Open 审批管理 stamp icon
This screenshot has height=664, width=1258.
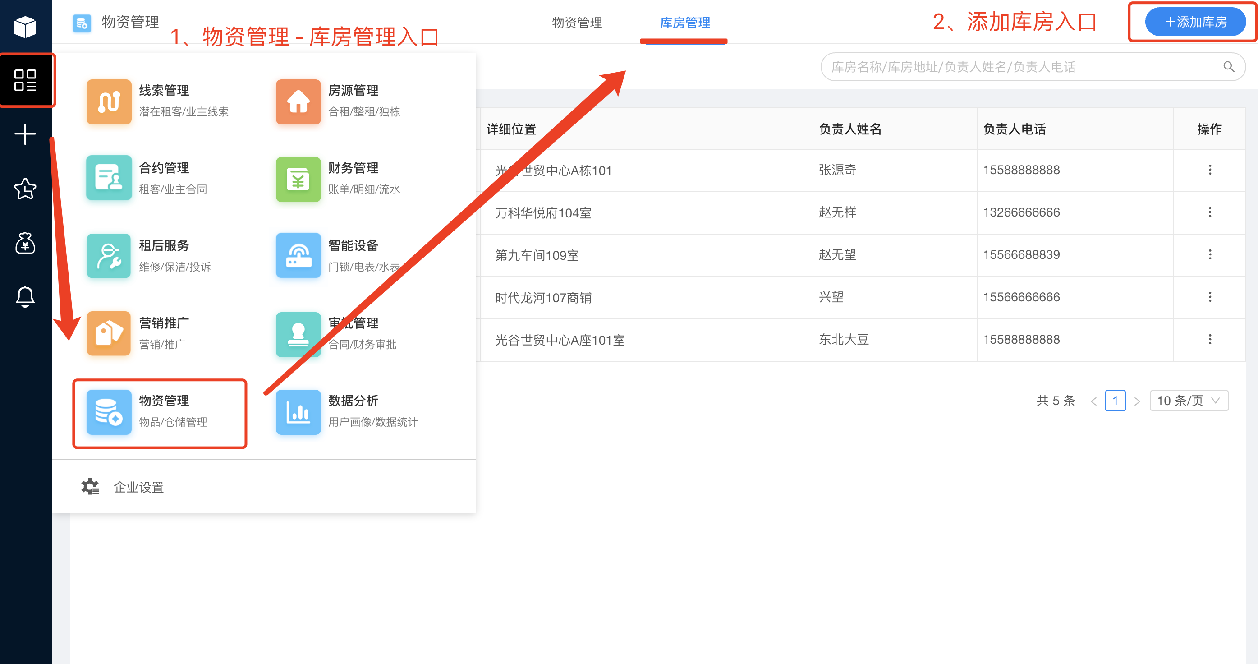(x=298, y=334)
